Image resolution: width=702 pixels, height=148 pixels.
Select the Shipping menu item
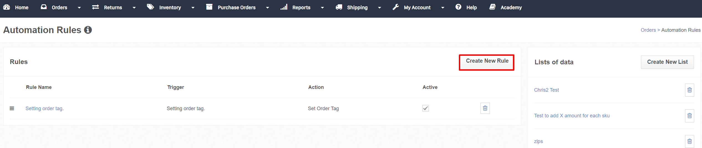[357, 7]
